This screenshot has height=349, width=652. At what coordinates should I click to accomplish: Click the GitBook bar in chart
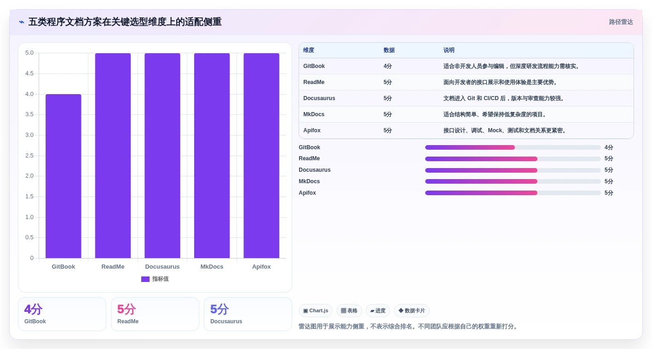coord(63,176)
